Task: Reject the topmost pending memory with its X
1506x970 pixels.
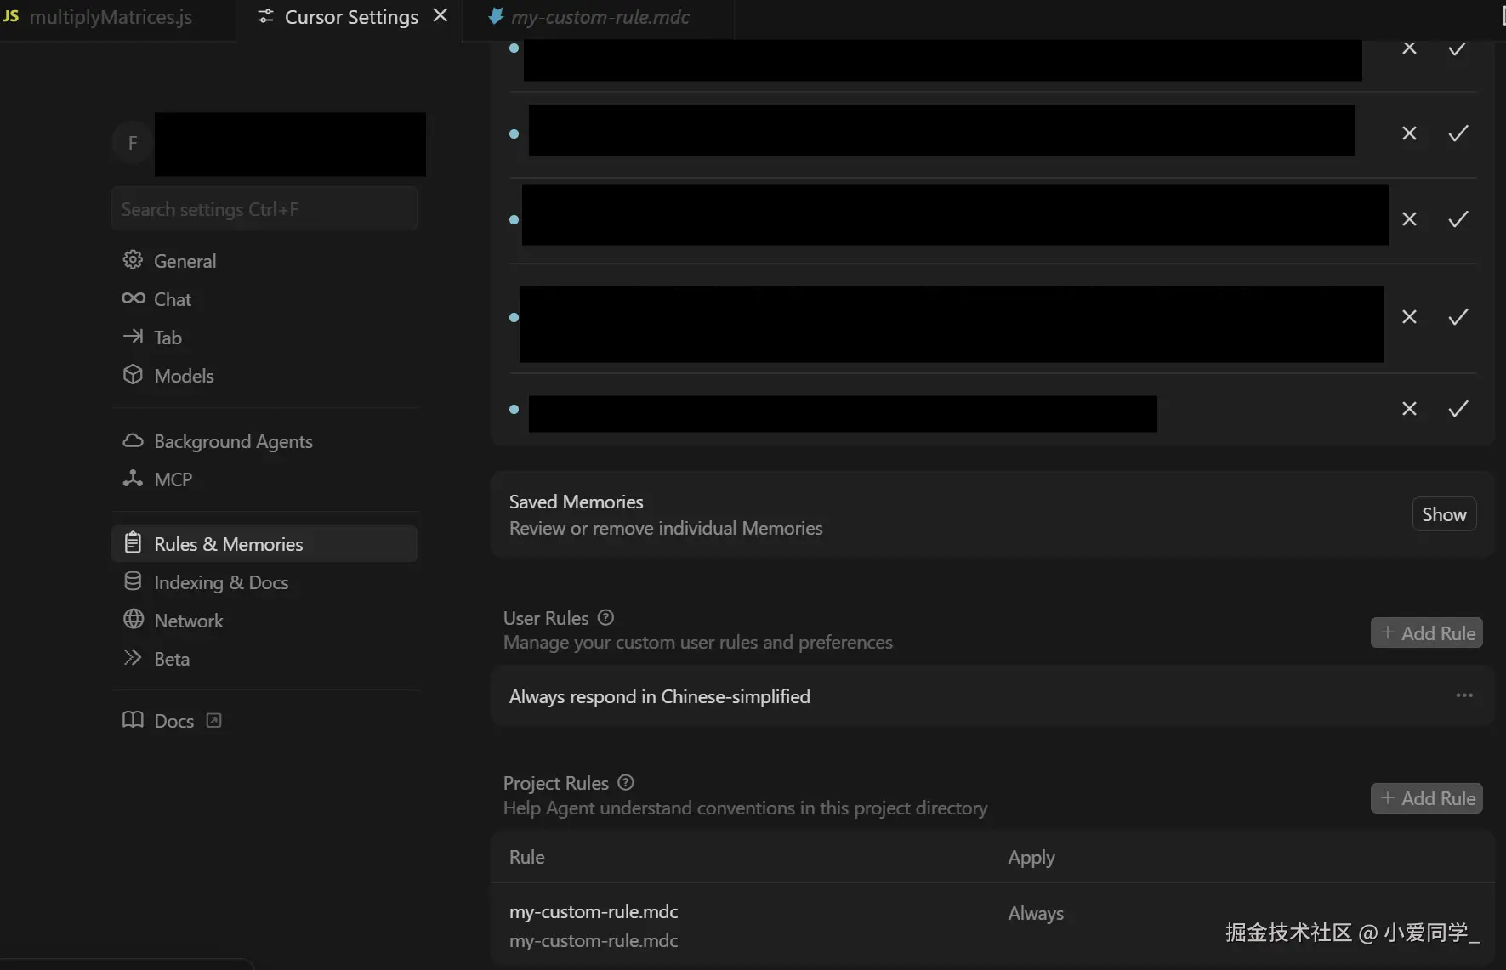Action: (x=1409, y=48)
